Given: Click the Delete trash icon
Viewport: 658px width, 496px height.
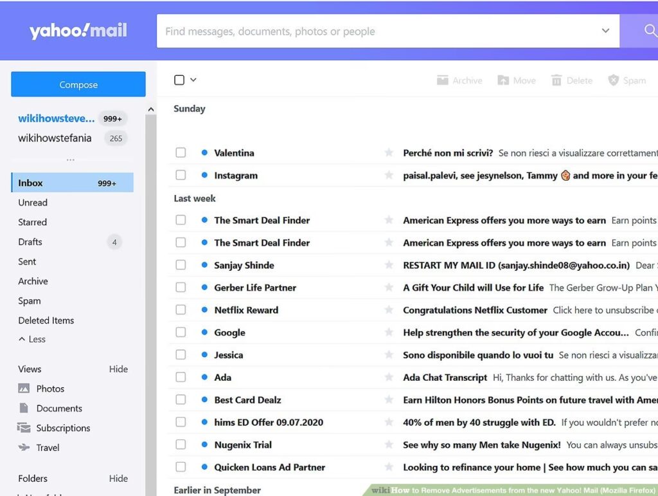Looking at the screenshot, I should (556, 80).
